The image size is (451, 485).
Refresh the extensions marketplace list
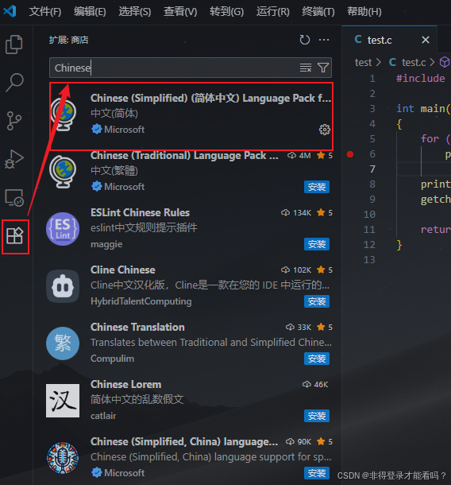[x=305, y=40]
